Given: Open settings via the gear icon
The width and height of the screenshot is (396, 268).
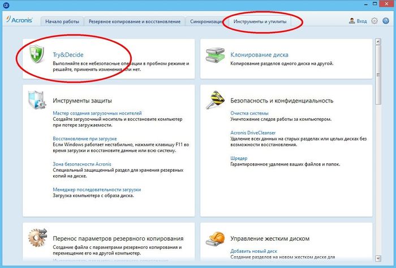Looking at the screenshot, I should 375,21.
